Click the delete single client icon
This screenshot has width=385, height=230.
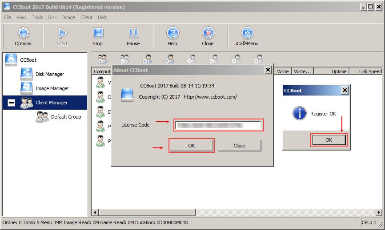[213, 59]
